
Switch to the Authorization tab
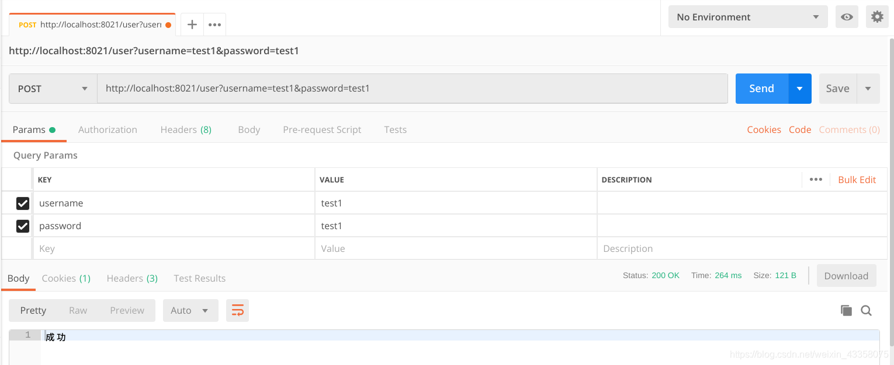[x=108, y=129]
